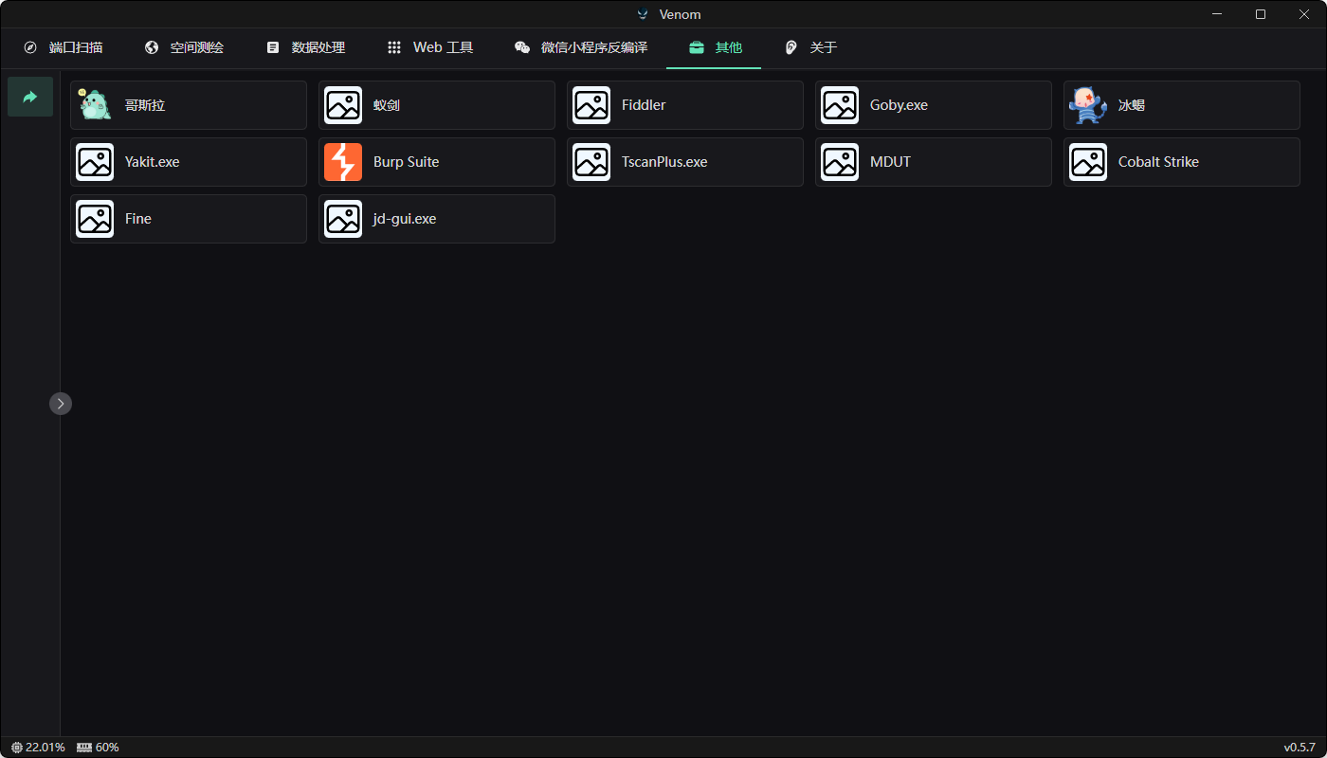The height and width of the screenshot is (758, 1327).
Task: Expand the left sidebar with chevron
Action: [61, 405]
